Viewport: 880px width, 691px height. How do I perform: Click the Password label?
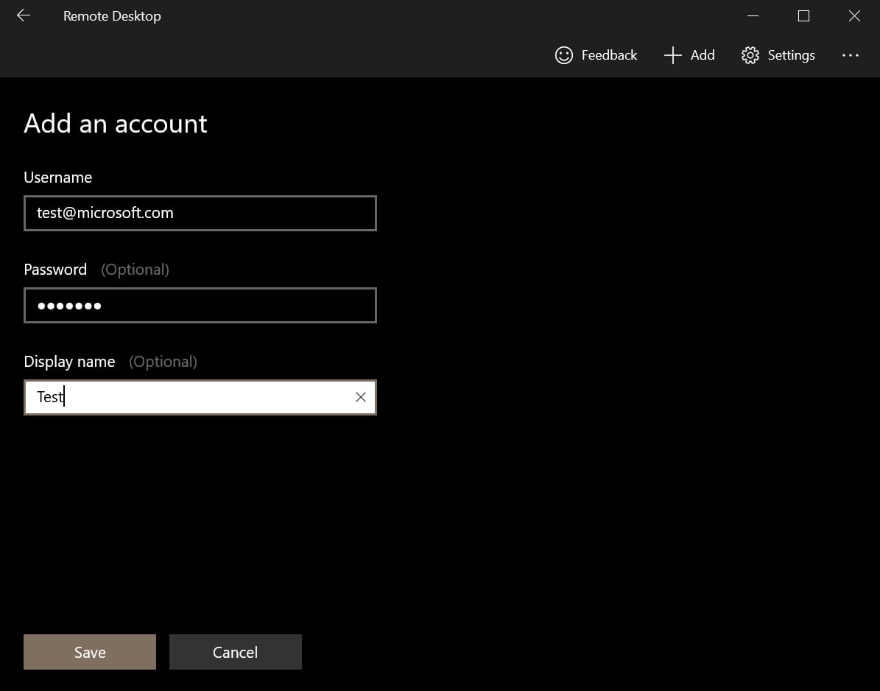[55, 270]
